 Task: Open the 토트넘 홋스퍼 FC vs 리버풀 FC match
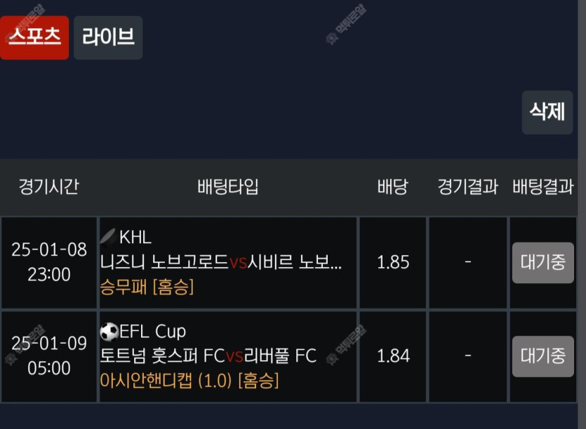pyautogui.click(x=208, y=356)
